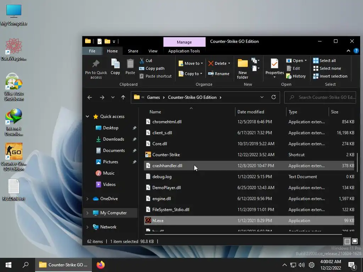Open the Application Tools tab
Screen dimensions: 363x272
click(x=184, y=51)
